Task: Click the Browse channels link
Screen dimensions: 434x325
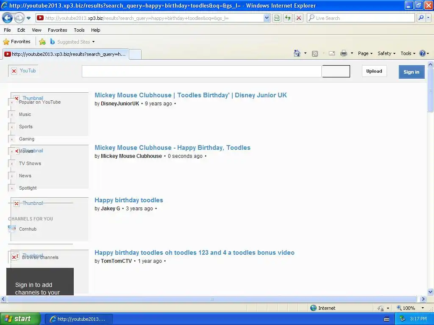Action: point(40,258)
